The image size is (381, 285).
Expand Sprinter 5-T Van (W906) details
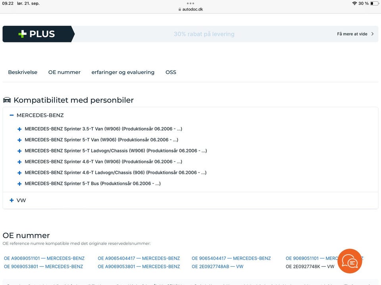pos(19,140)
